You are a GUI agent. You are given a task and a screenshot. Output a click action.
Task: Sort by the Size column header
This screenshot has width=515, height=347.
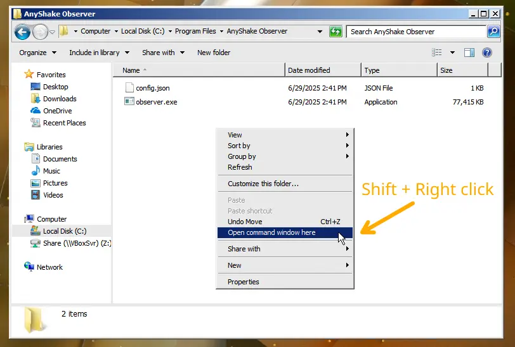tap(462, 70)
